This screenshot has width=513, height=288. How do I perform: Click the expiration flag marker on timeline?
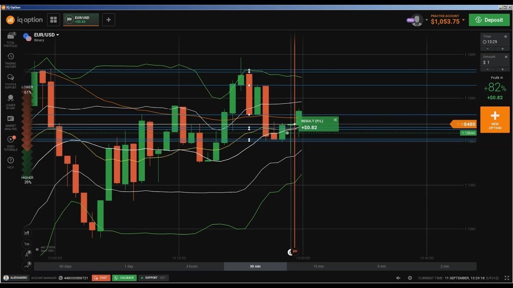coord(295,252)
